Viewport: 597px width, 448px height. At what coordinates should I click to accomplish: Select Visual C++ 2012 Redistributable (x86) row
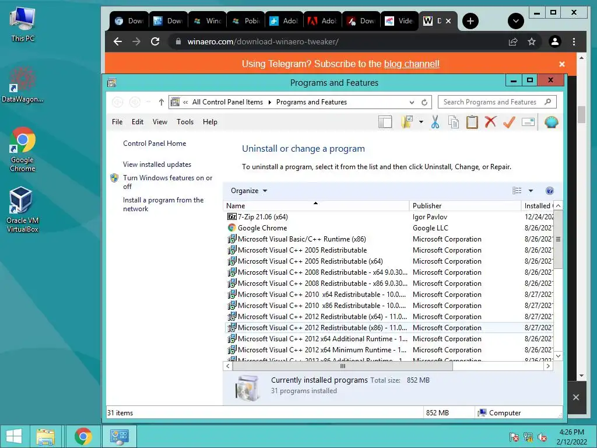click(x=389, y=328)
